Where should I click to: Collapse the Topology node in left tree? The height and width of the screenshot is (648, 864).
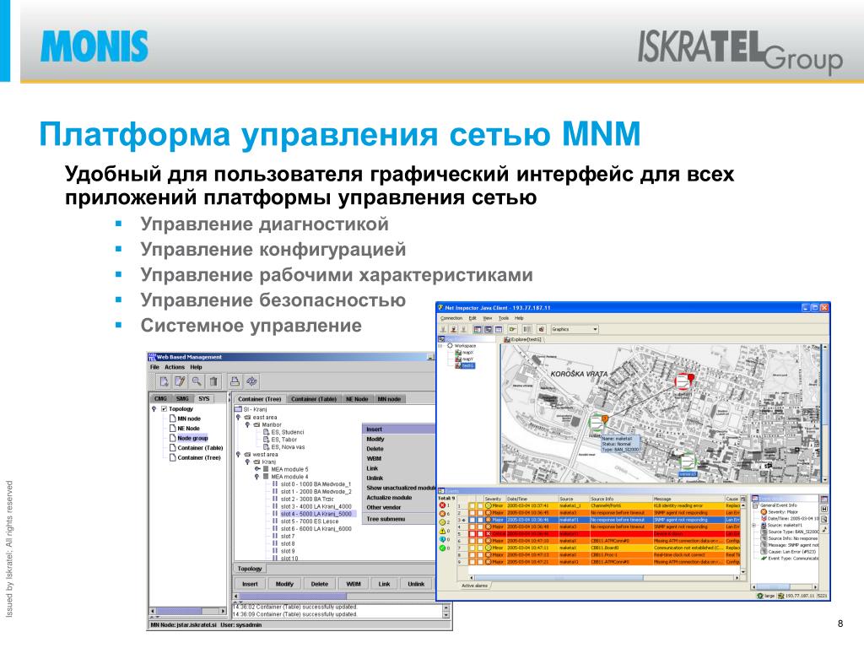click(154, 409)
